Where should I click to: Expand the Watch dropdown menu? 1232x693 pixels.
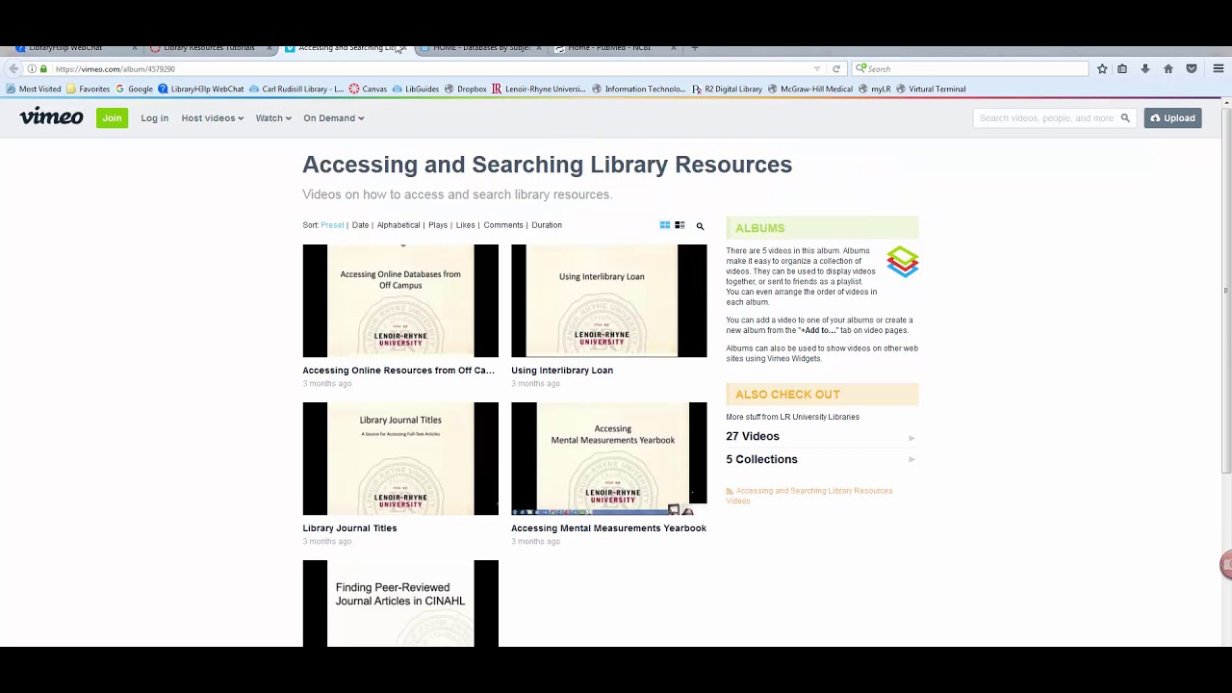[272, 118]
